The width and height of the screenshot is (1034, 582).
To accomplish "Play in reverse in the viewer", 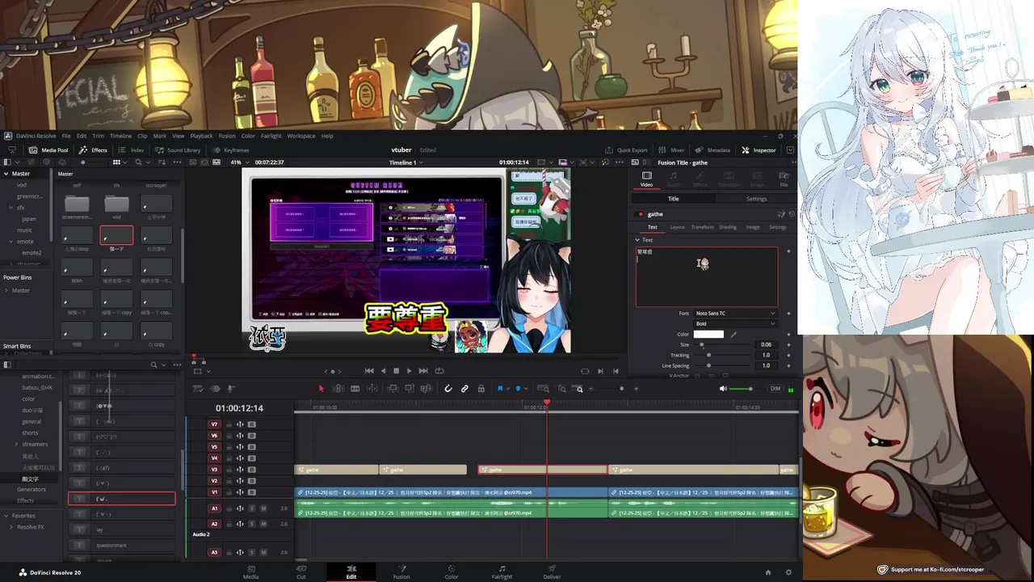I will click(x=383, y=371).
